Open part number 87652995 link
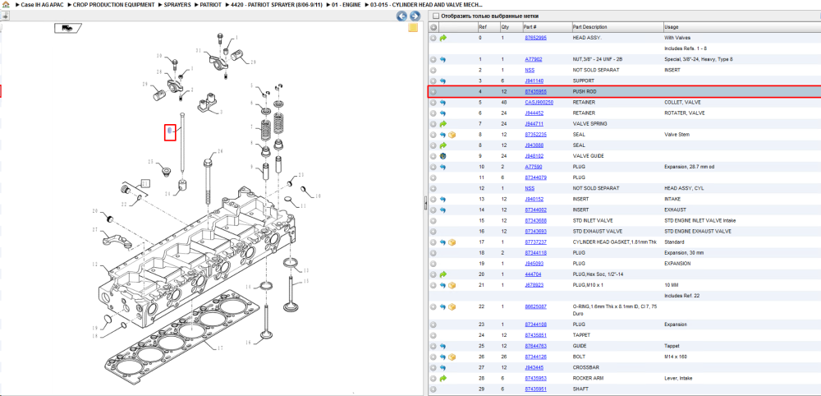821x396 pixels. click(535, 38)
